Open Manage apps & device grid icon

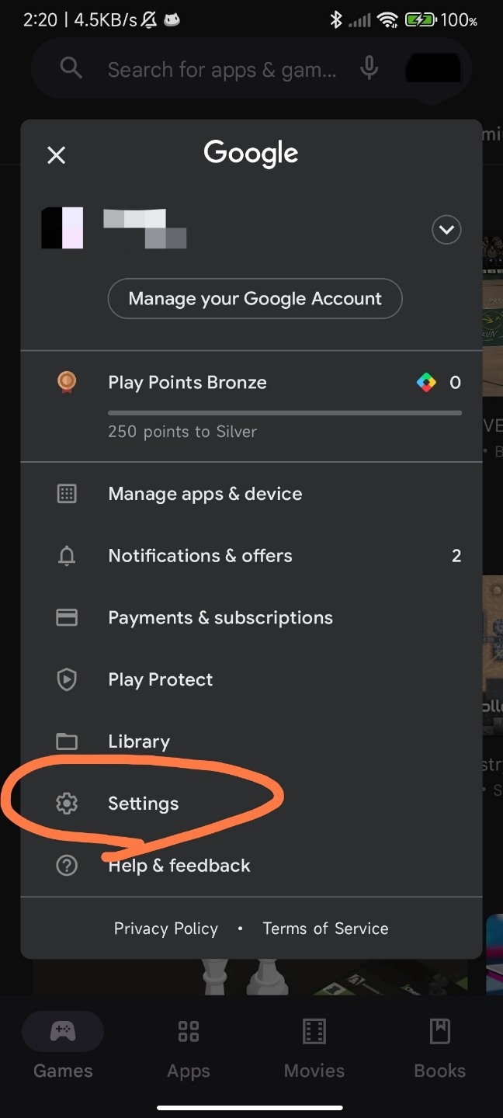(68, 494)
